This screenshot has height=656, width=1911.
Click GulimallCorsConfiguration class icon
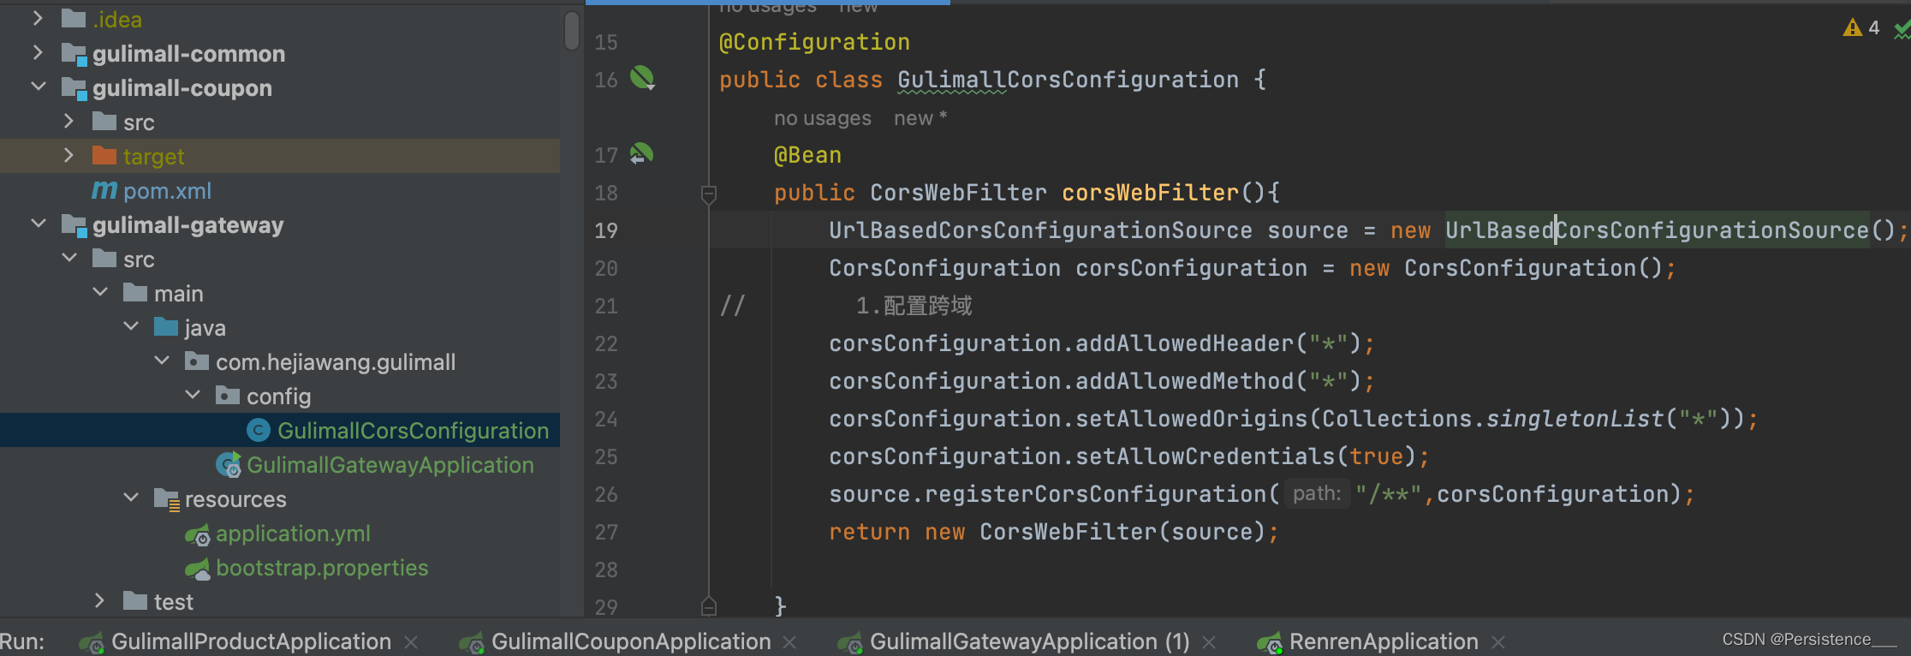(259, 430)
